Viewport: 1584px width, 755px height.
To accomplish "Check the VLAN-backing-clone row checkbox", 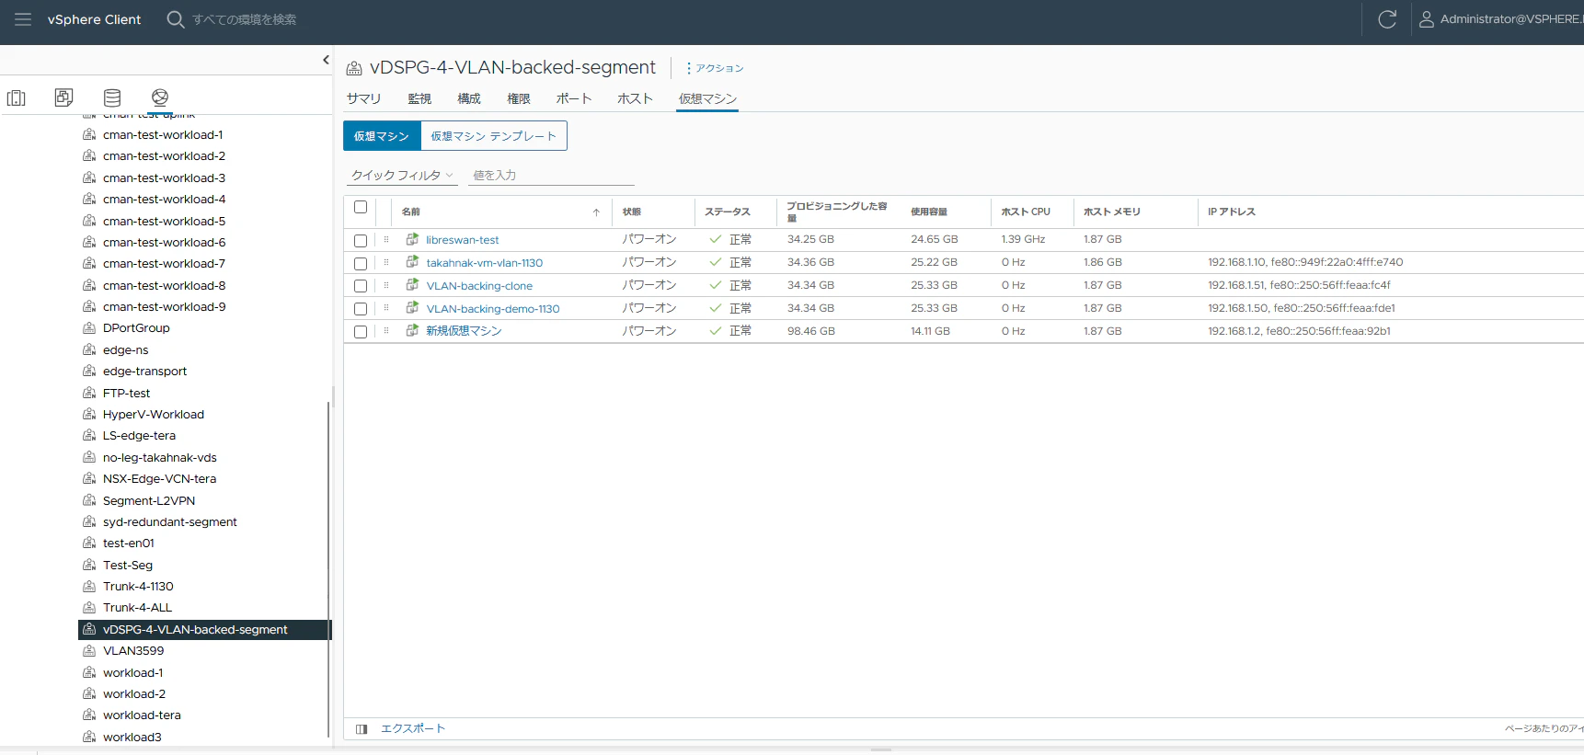I will click(361, 286).
